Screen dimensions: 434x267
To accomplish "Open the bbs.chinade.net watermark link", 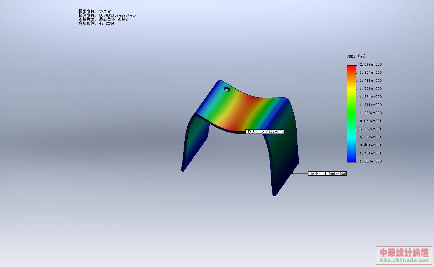I will pos(404,260).
